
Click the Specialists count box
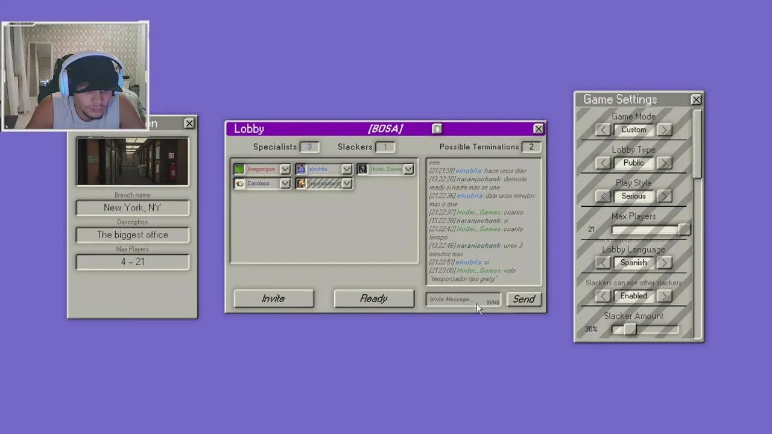[x=309, y=147]
